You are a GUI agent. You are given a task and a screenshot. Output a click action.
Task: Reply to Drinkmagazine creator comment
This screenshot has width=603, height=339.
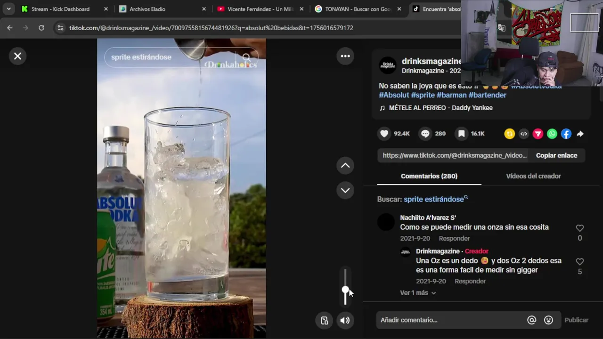coord(470,282)
